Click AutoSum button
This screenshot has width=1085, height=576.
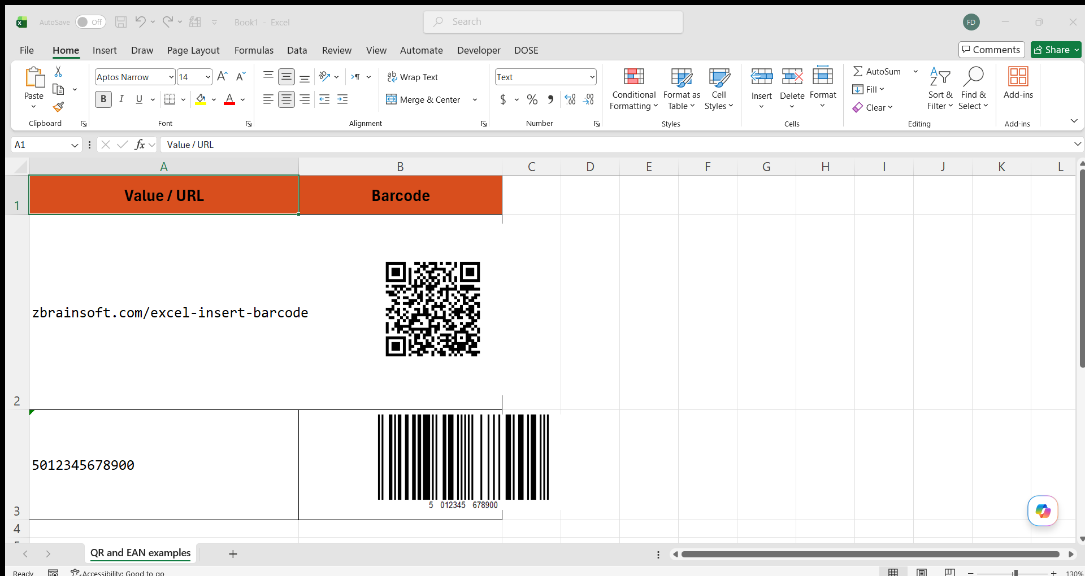point(877,71)
